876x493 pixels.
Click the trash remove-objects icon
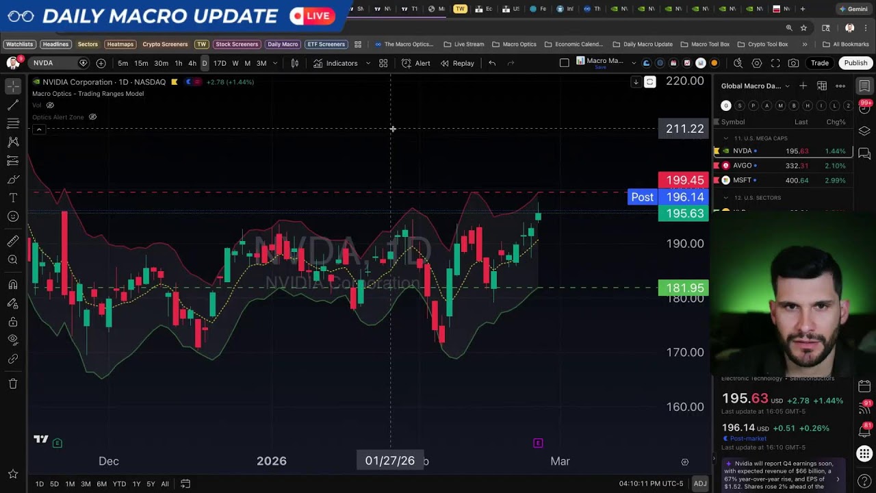coord(12,383)
